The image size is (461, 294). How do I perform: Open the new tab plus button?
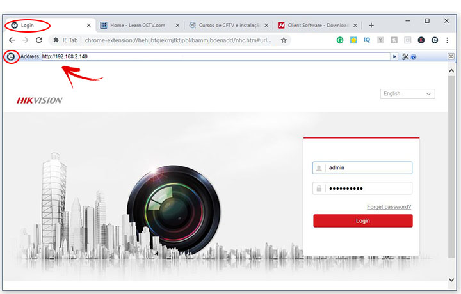click(371, 26)
